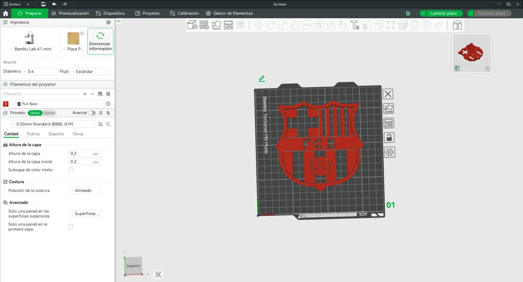
Task: Open the Assembly view icon
Action: (457, 25)
